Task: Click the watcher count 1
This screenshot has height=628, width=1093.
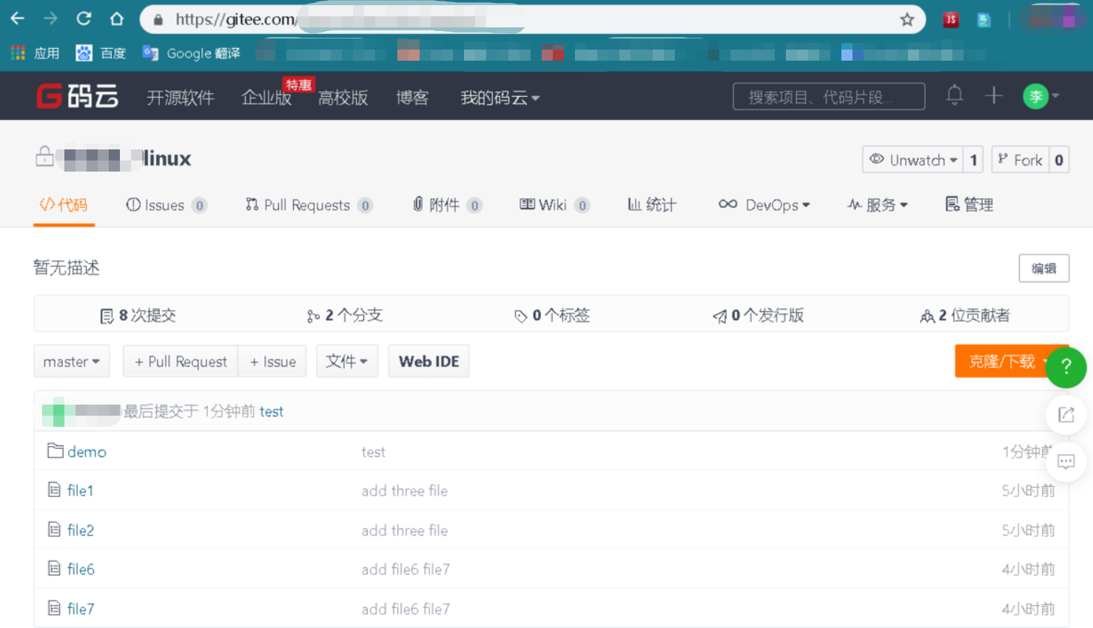Action: click(x=973, y=160)
